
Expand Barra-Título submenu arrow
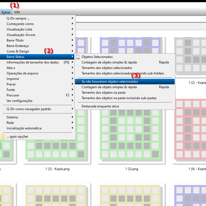pyautogui.click(x=73, y=40)
